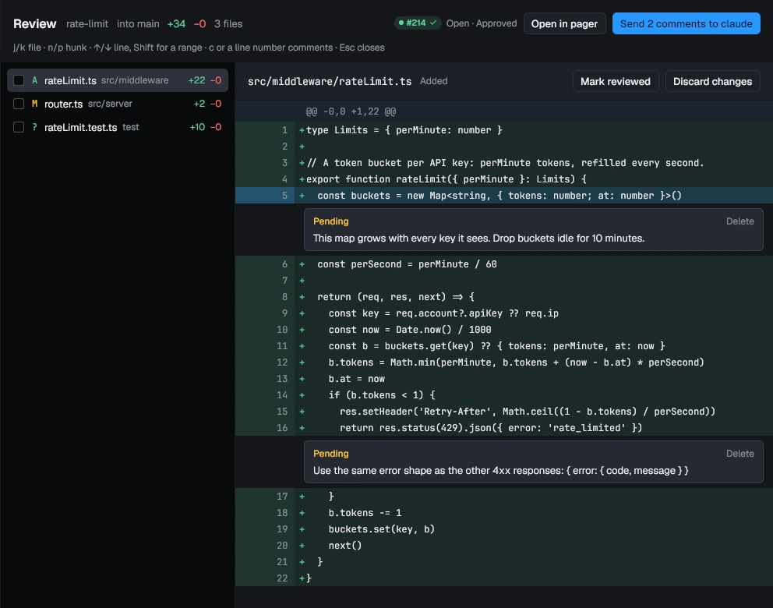Click the code line 'const perSecond = perMinute / 60'
This screenshot has height=608, width=773.
[x=408, y=264]
